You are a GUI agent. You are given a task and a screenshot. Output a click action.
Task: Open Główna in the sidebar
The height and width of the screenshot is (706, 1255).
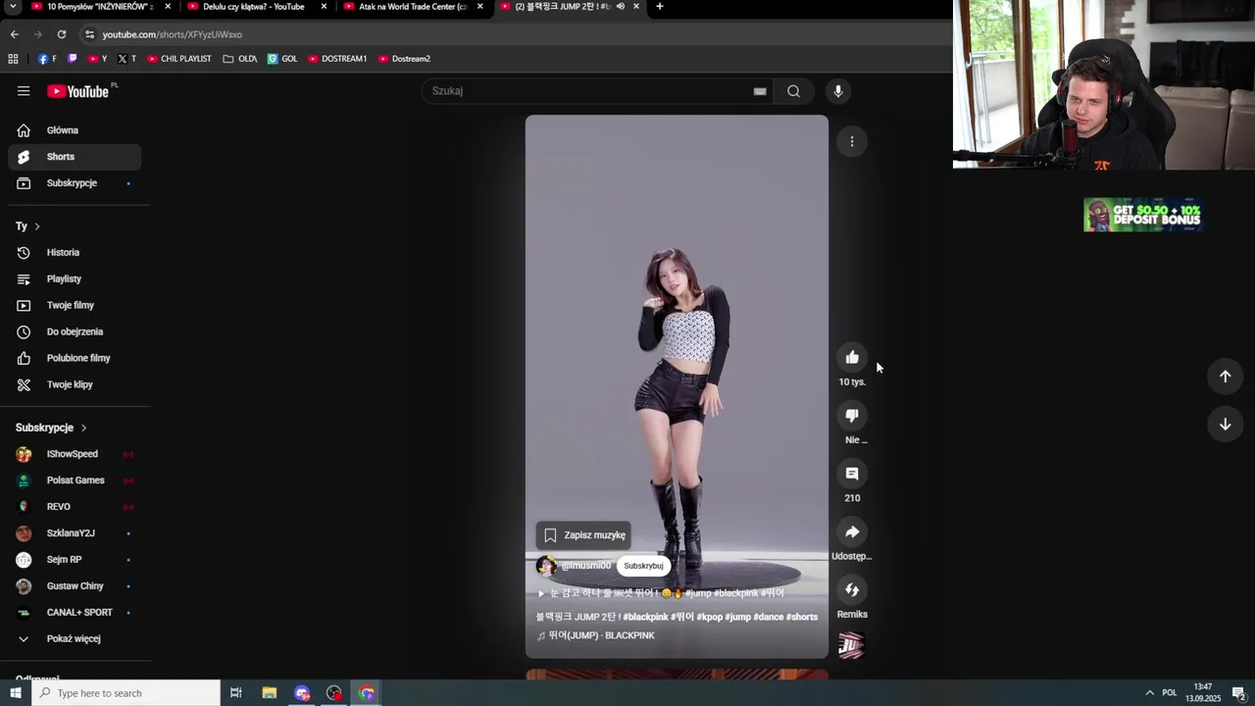(75, 130)
